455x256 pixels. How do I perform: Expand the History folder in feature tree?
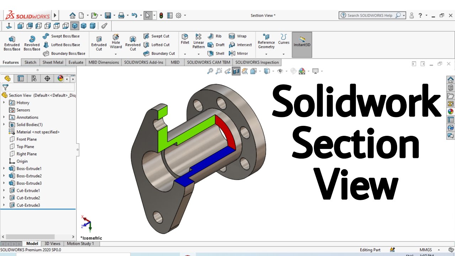coord(4,102)
